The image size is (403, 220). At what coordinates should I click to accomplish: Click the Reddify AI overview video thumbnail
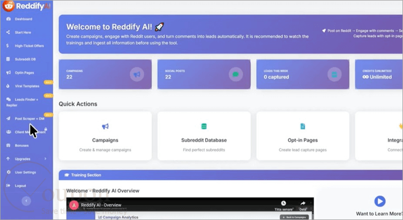(190, 208)
